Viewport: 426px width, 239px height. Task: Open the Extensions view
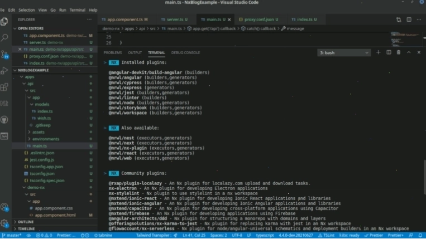[x=4, y=87]
